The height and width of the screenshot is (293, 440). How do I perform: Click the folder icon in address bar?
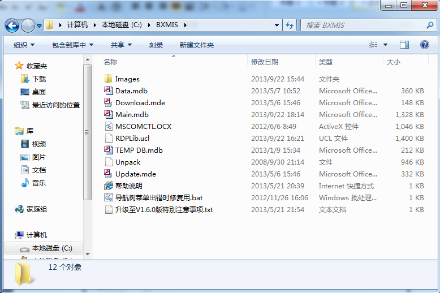tap(50, 25)
